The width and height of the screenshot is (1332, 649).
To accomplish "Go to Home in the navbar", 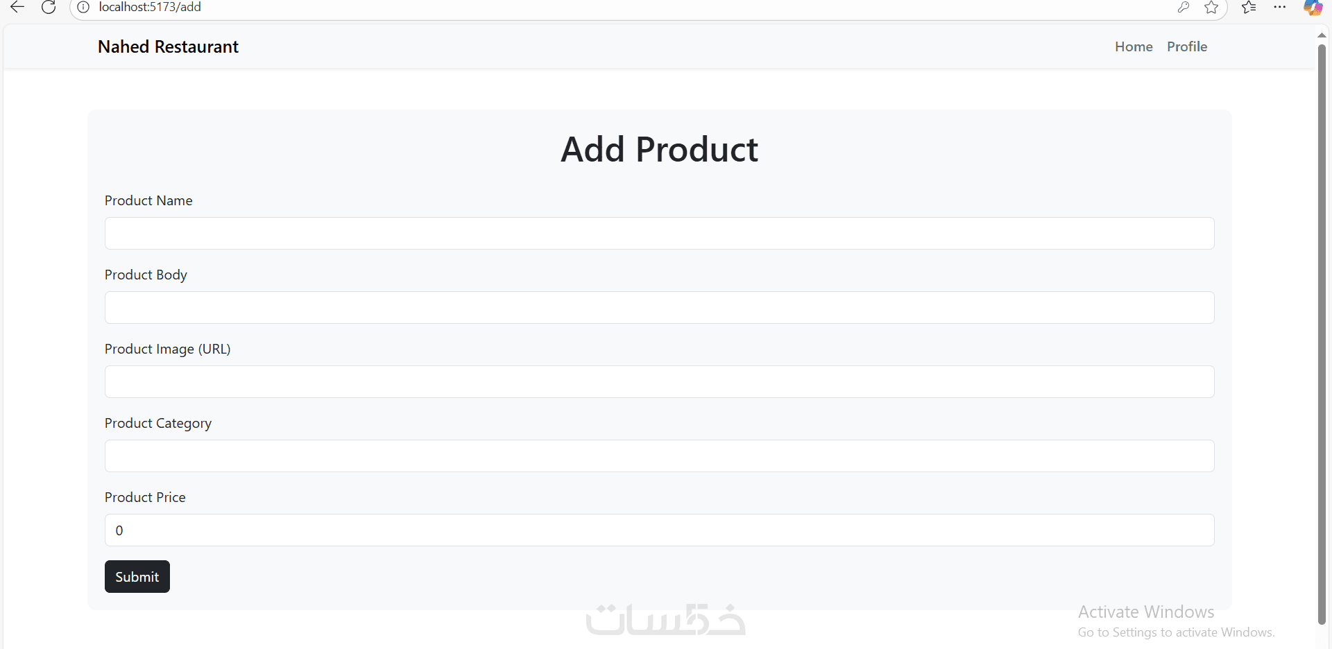I will [x=1134, y=46].
